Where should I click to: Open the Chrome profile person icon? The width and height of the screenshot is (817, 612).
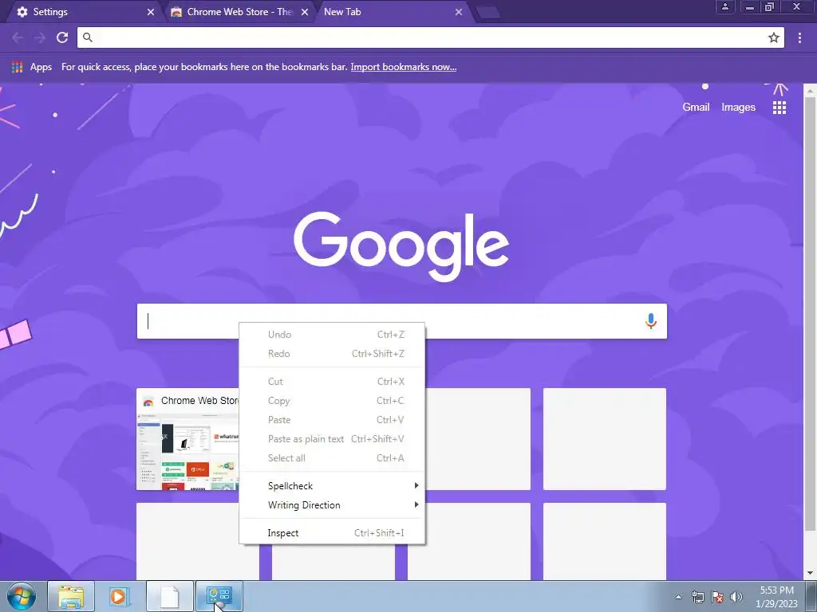tap(724, 6)
